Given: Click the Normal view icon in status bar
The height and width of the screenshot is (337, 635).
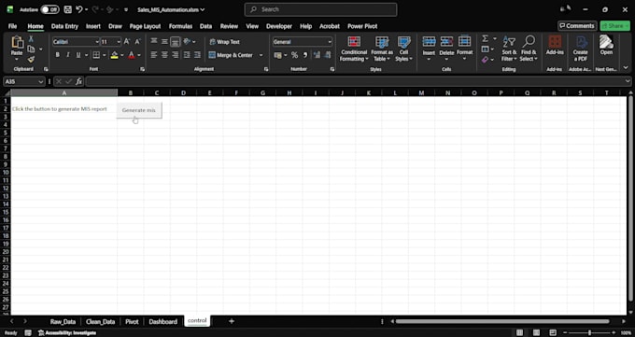Looking at the screenshot, I should pyautogui.click(x=519, y=333).
